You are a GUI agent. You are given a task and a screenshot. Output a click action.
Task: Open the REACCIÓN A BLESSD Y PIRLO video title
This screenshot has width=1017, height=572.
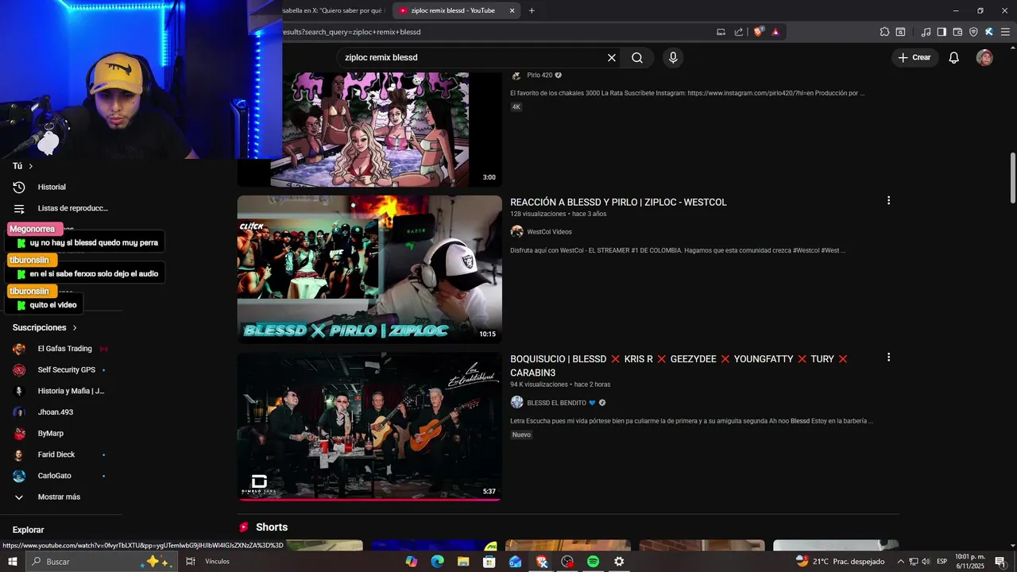618,203
